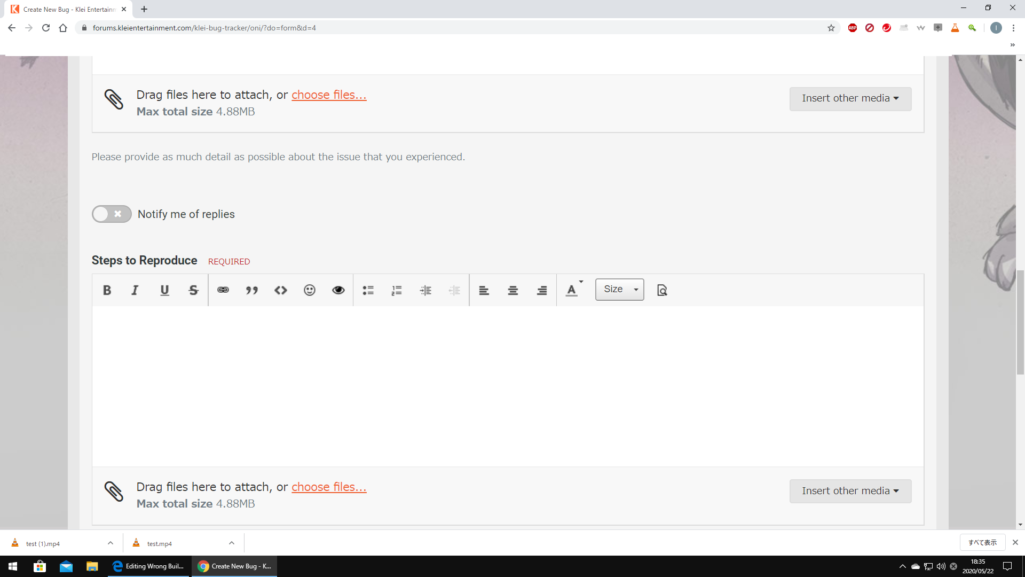Toggle underline formatting button
This screenshot has height=577, width=1025.
tap(164, 290)
